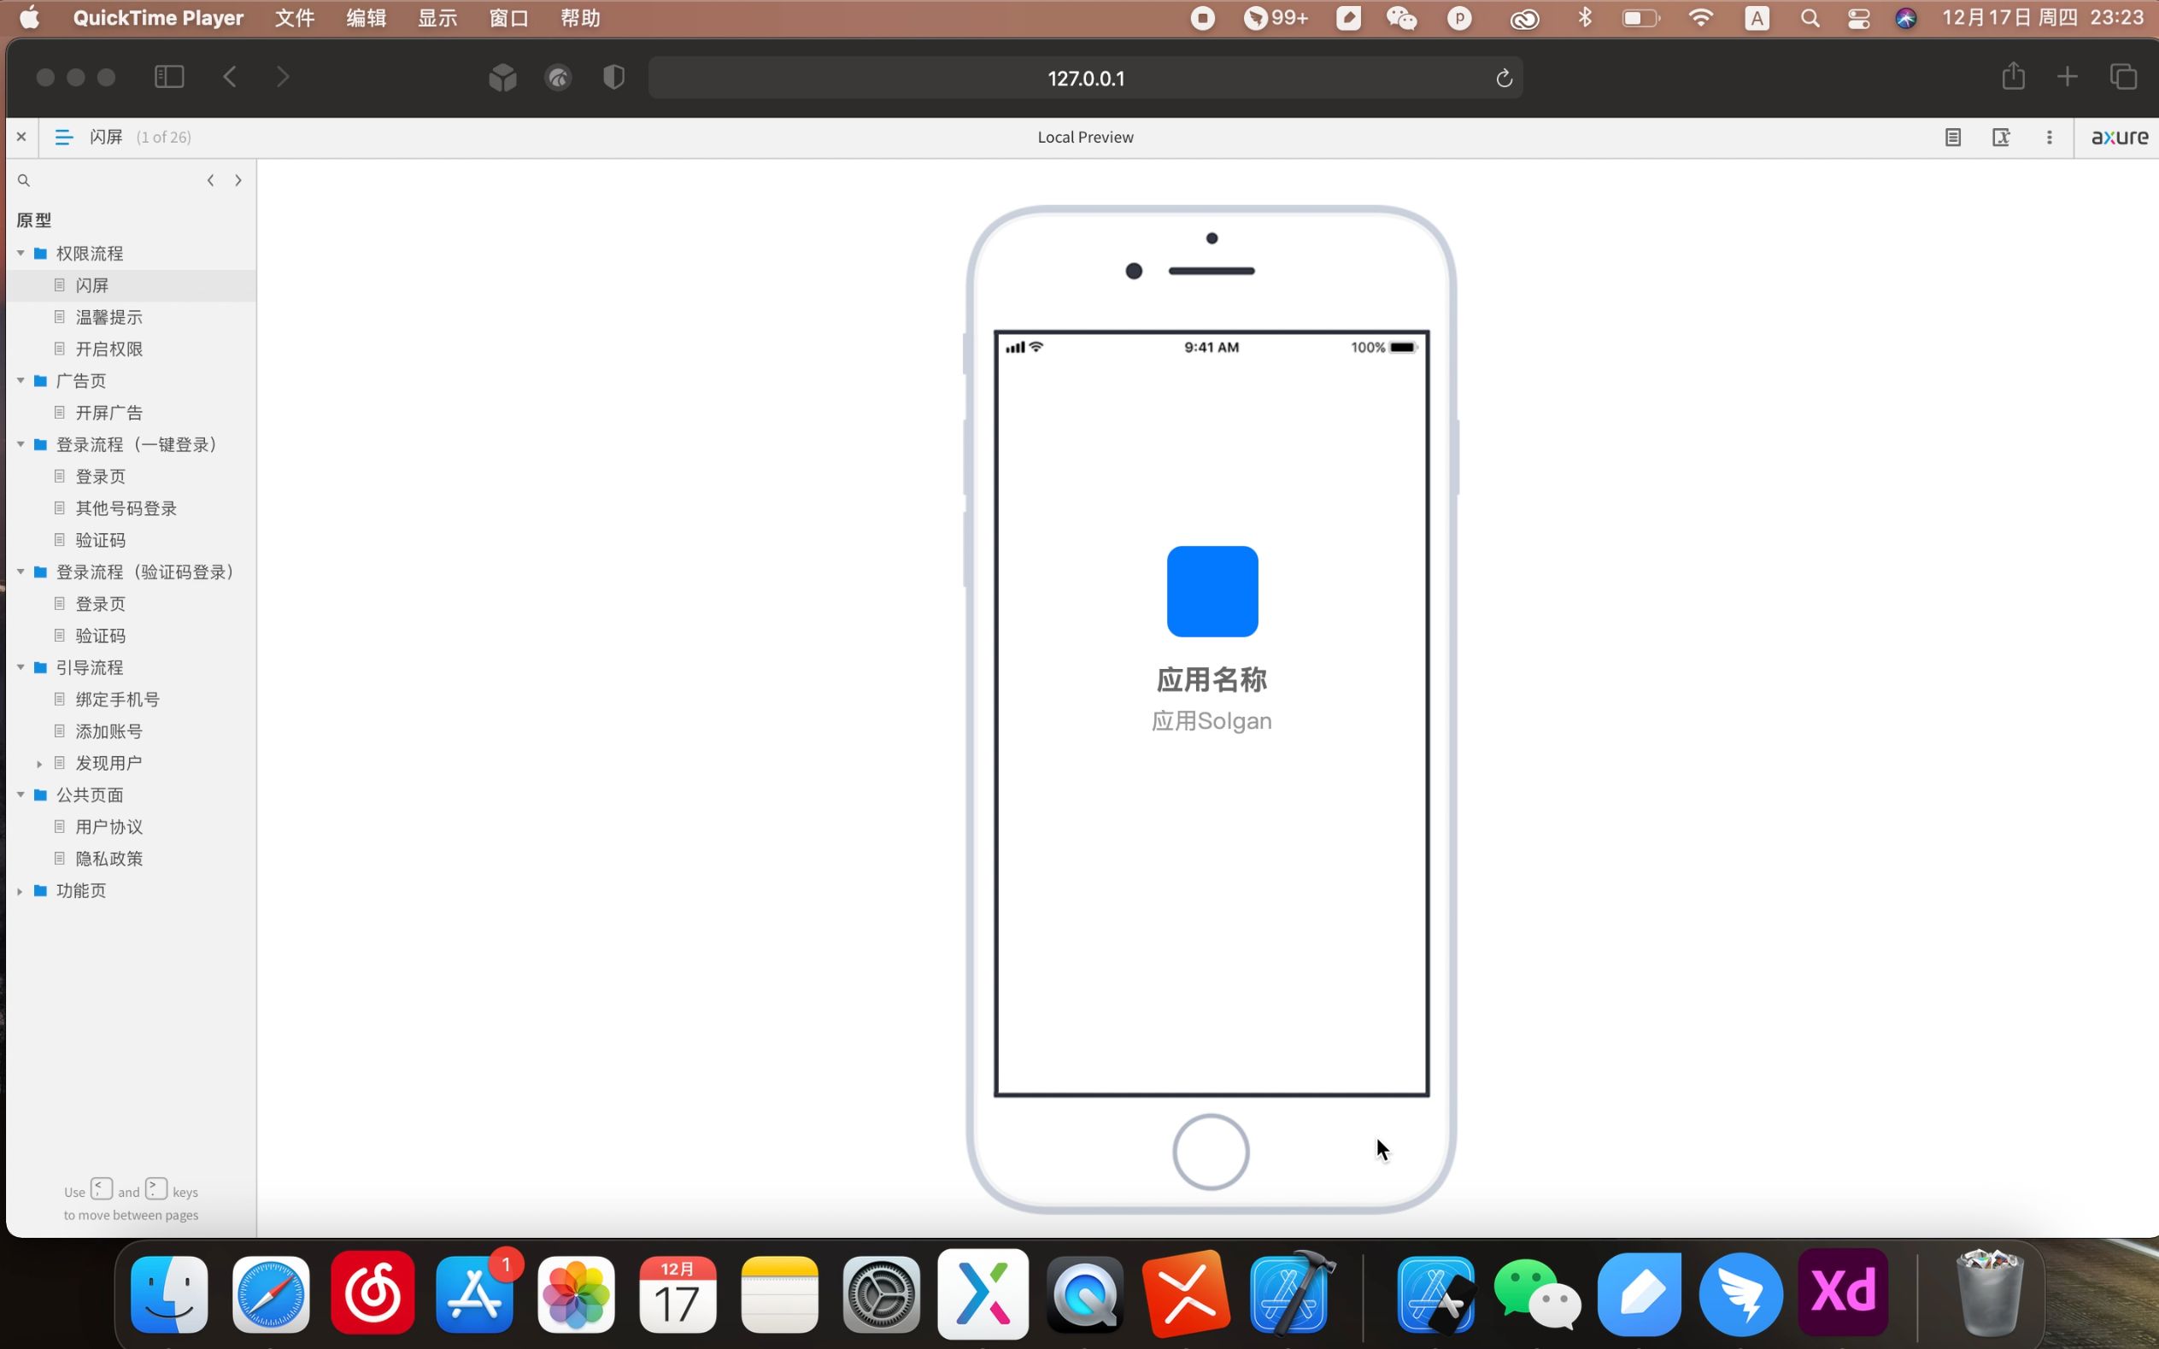Show Safari tab overview
The image size is (2159, 1349).
pyautogui.click(x=2123, y=77)
